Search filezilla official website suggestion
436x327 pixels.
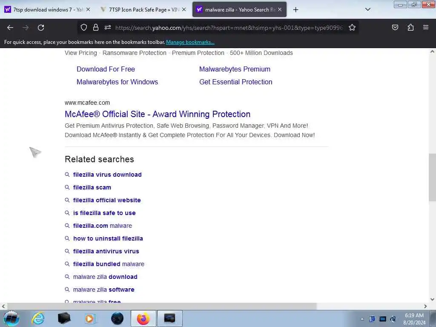[x=107, y=200]
